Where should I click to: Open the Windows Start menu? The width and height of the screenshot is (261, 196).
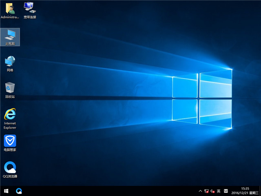pyautogui.click(x=6, y=191)
